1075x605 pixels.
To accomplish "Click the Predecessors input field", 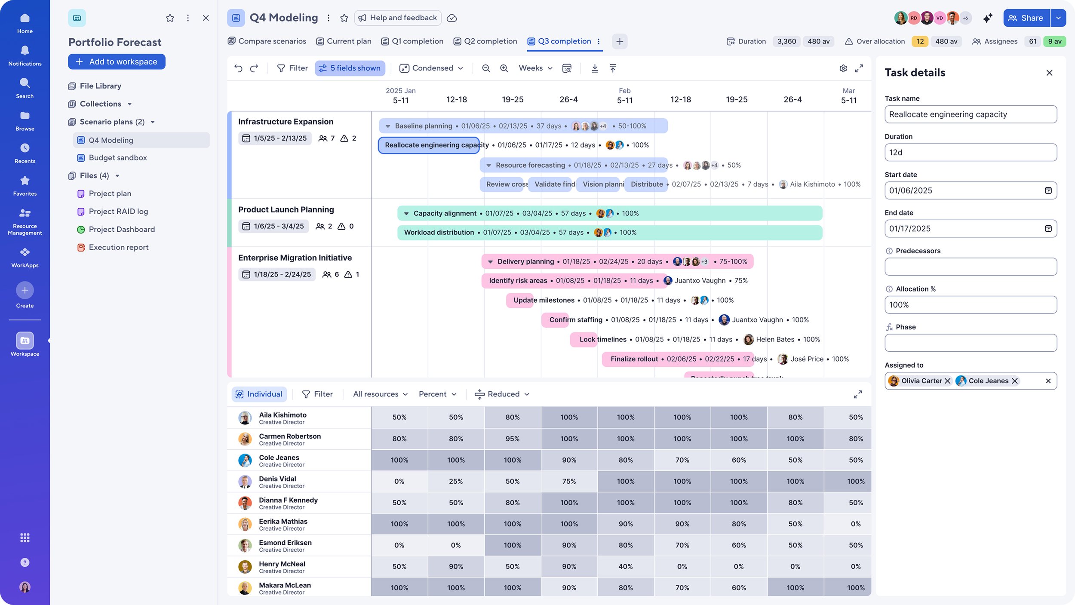I will [971, 267].
